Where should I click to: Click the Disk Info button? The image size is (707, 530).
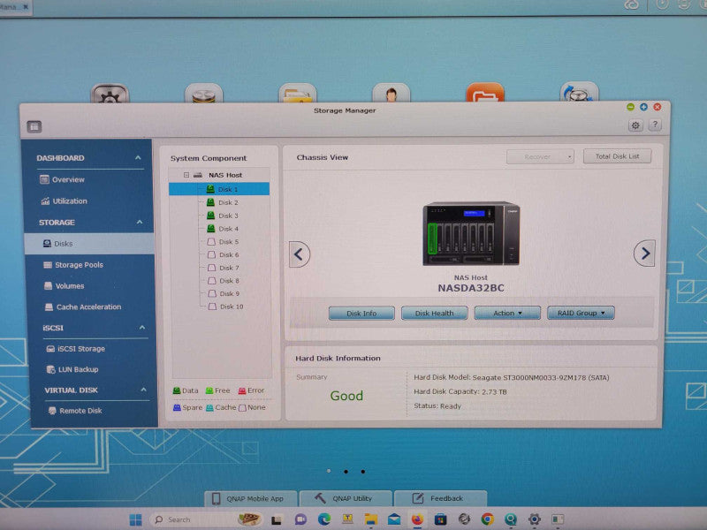click(x=361, y=314)
